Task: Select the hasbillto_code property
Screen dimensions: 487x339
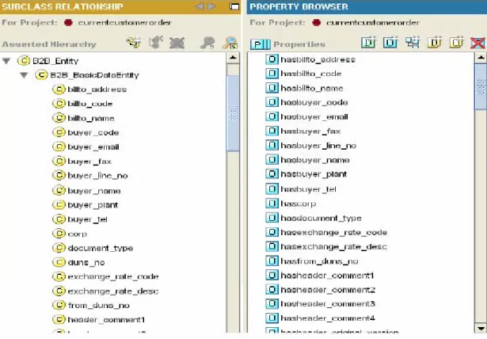Action: (311, 74)
